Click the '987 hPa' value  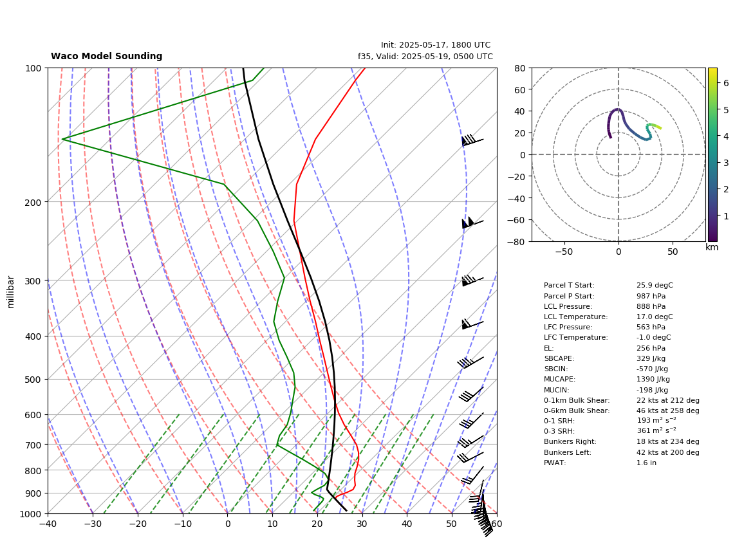651,296
